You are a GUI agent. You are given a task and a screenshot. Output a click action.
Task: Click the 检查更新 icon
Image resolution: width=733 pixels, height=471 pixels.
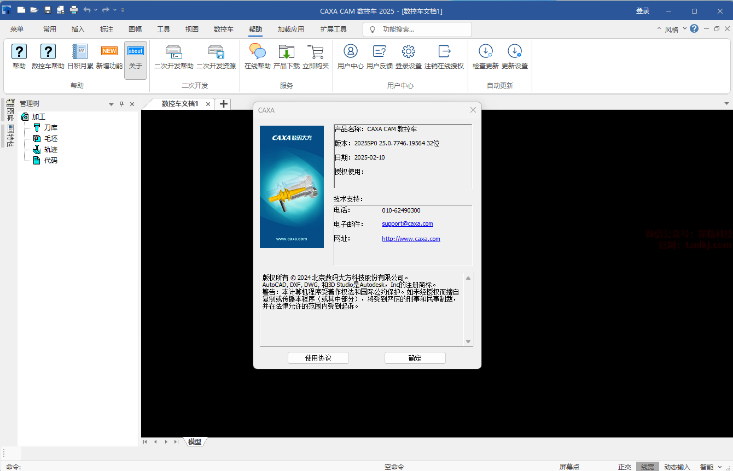coord(486,52)
